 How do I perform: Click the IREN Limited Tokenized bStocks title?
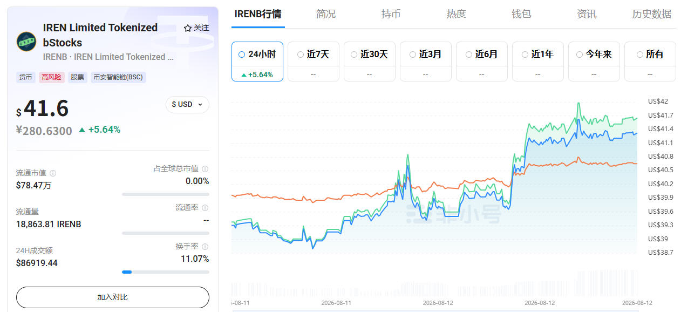(x=100, y=35)
